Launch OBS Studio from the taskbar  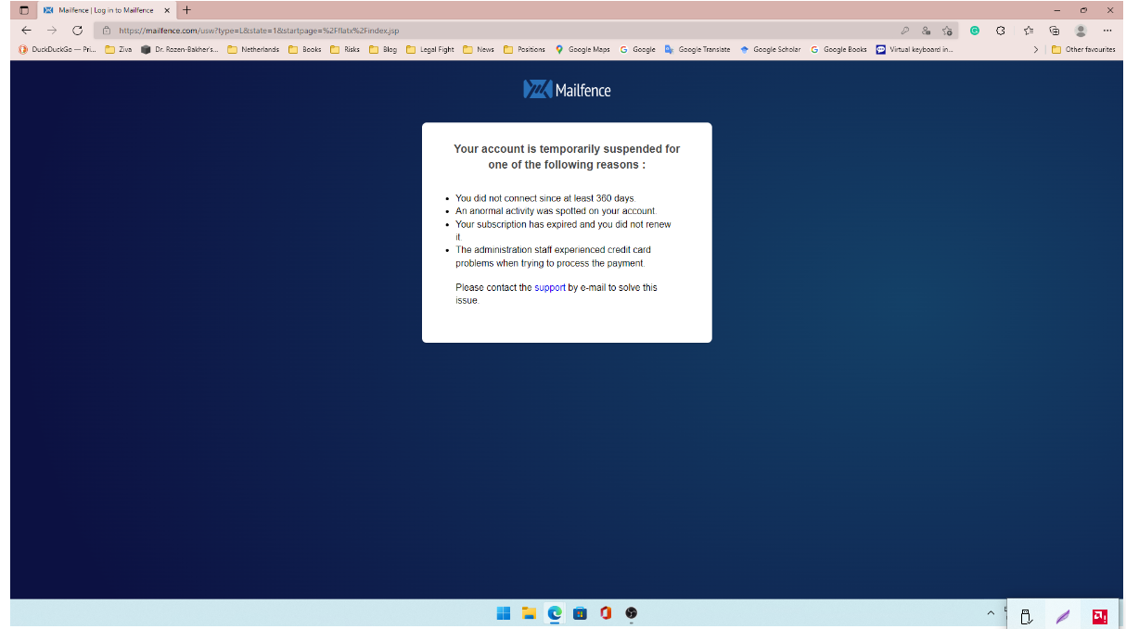pos(631,613)
